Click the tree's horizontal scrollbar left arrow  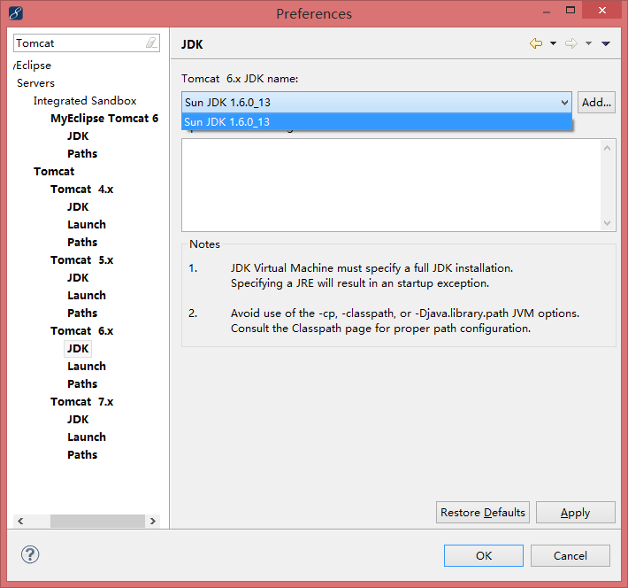click(20, 521)
